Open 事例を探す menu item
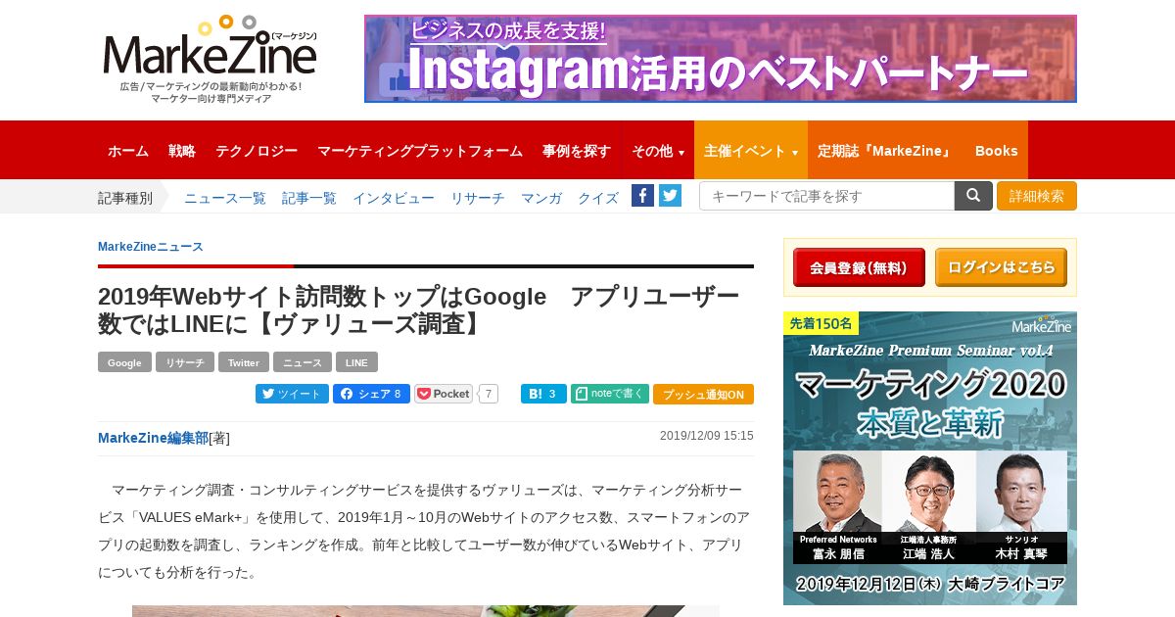This screenshot has width=1175, height=617. (x=577, y=151)
